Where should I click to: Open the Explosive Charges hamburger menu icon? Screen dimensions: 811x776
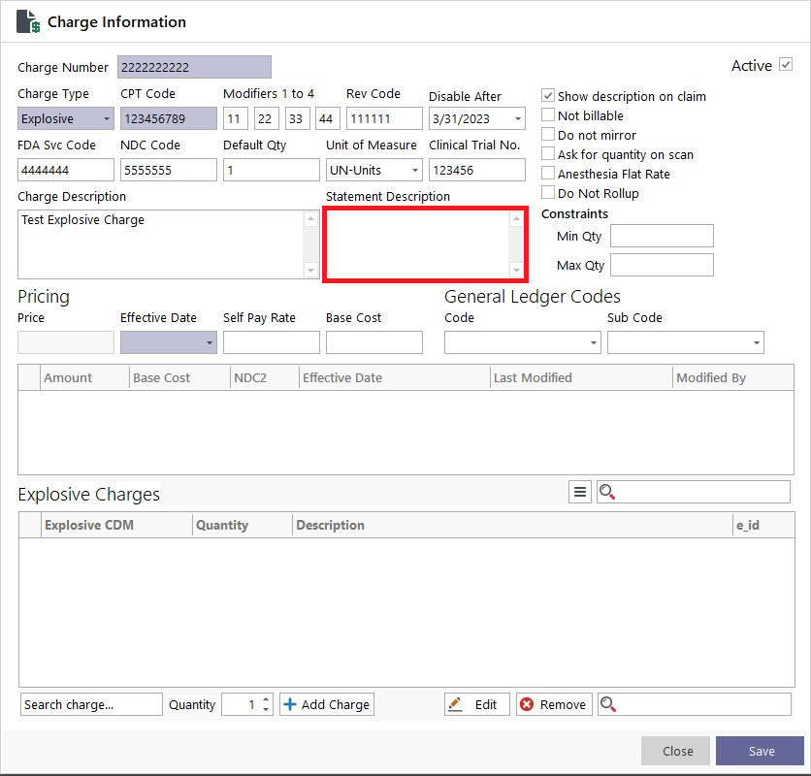pos(580,492)
